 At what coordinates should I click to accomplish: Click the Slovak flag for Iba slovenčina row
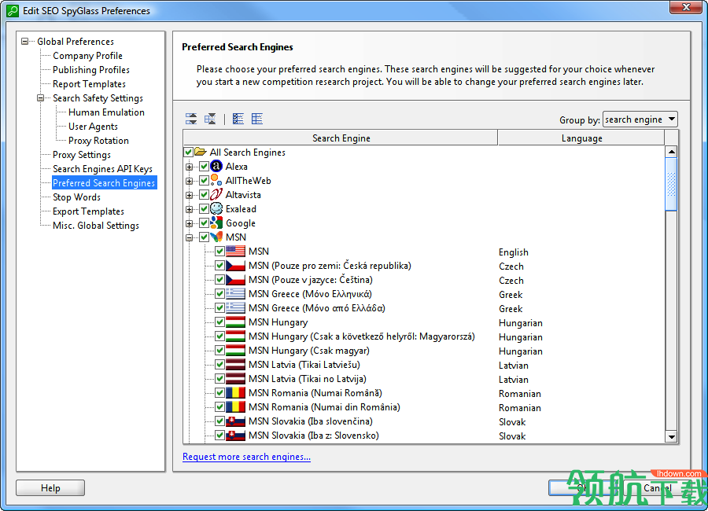point(236,421)
